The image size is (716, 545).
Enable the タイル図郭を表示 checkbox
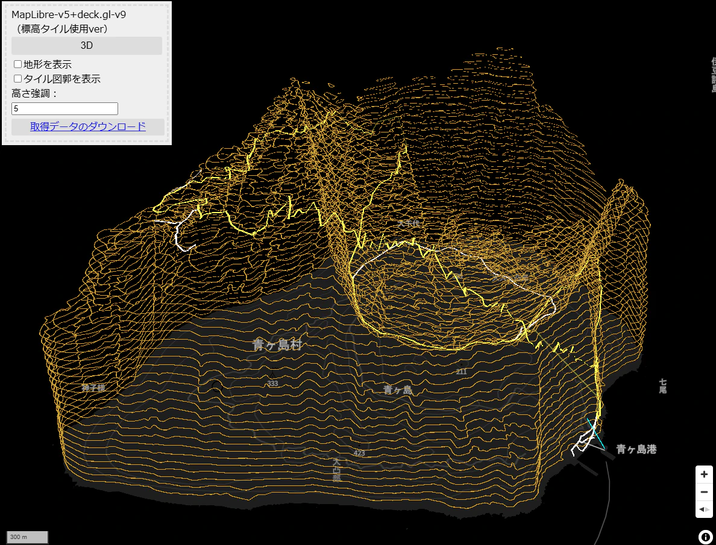tap(17, 78)
